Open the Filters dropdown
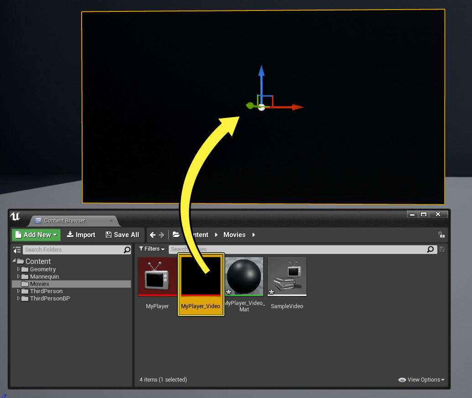472x398 pixels. click(x=152, y=249)
